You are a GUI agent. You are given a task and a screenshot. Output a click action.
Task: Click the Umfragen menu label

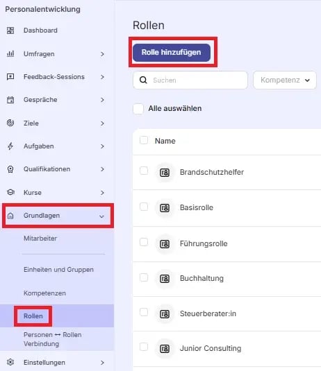[39, 54]
